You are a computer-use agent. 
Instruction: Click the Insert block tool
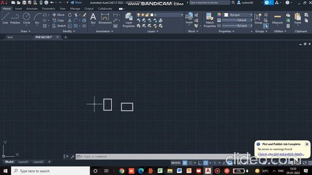tap(189, 18)
